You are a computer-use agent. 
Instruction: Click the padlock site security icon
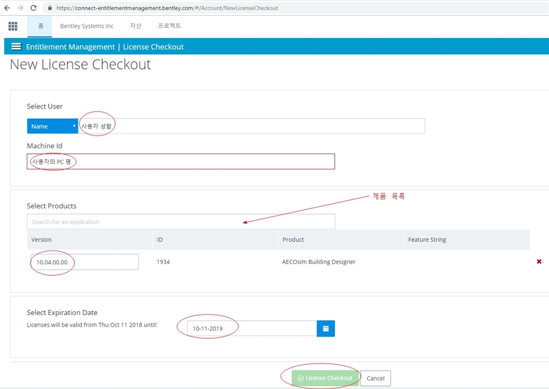[x=49, y=8]
